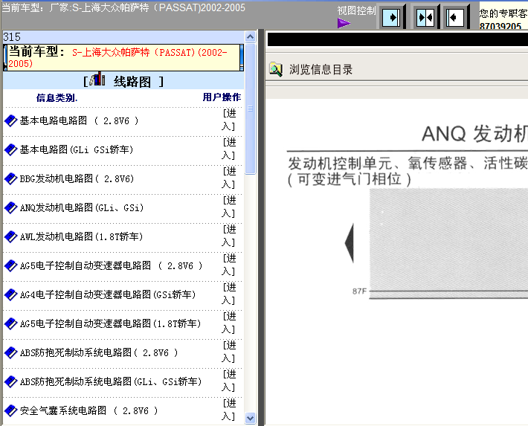Click the bookshelf icon beside 线路图
The width and height of the screenshot is (528, 426).
pyautogui.click(x=97, y=79)
